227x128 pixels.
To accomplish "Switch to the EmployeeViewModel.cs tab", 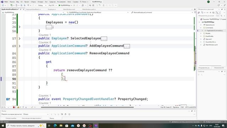I will (x=33, y=9).
